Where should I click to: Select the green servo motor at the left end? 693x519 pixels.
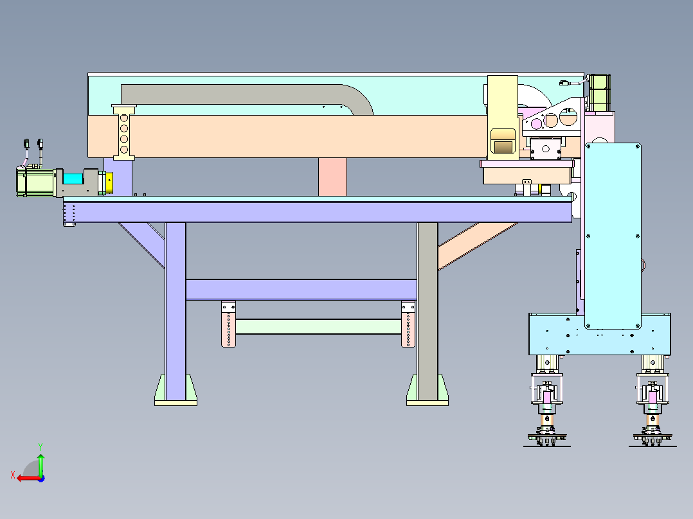click(x=35, y=182)
